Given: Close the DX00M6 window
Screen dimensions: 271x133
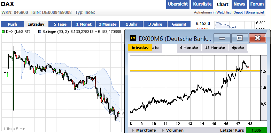Looking at the screenshot, I should (x=257, y=38).
